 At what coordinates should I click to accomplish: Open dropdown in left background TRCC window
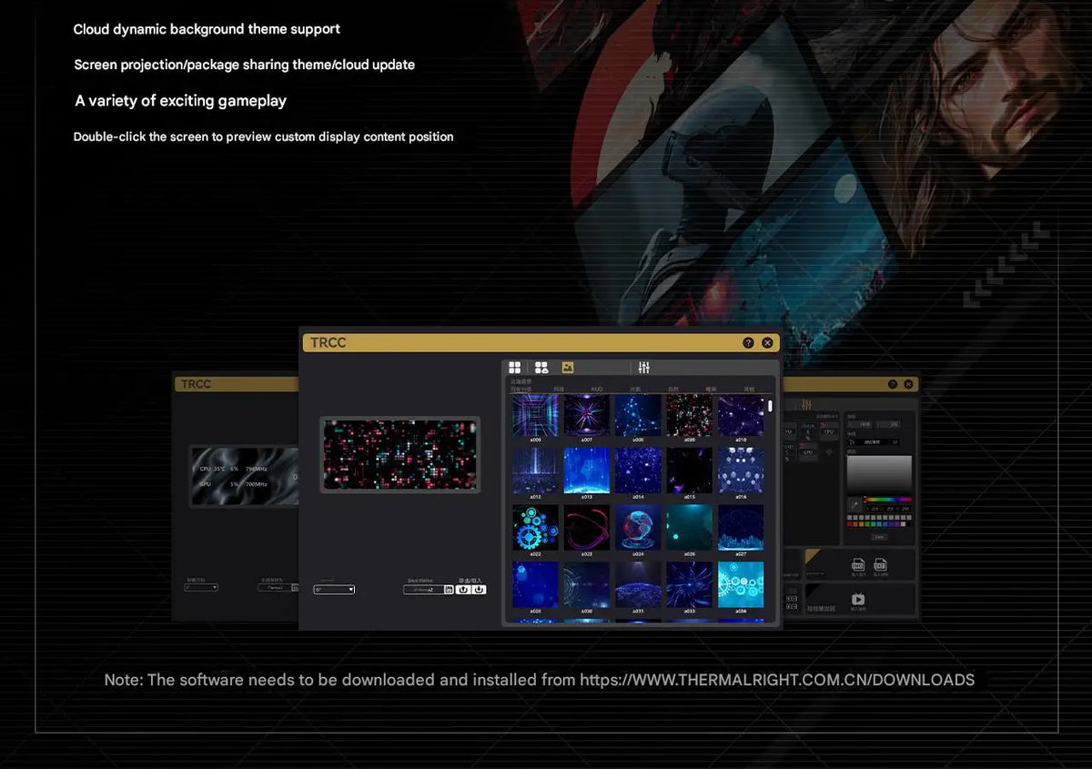[201, 588]
